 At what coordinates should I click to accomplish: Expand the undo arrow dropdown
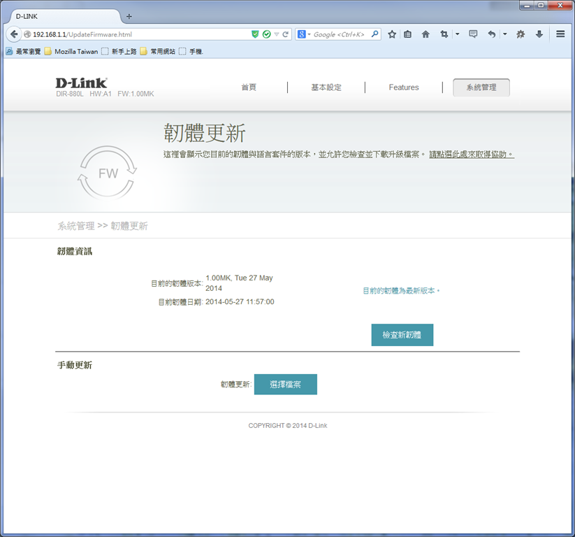(x=505, y=34)
